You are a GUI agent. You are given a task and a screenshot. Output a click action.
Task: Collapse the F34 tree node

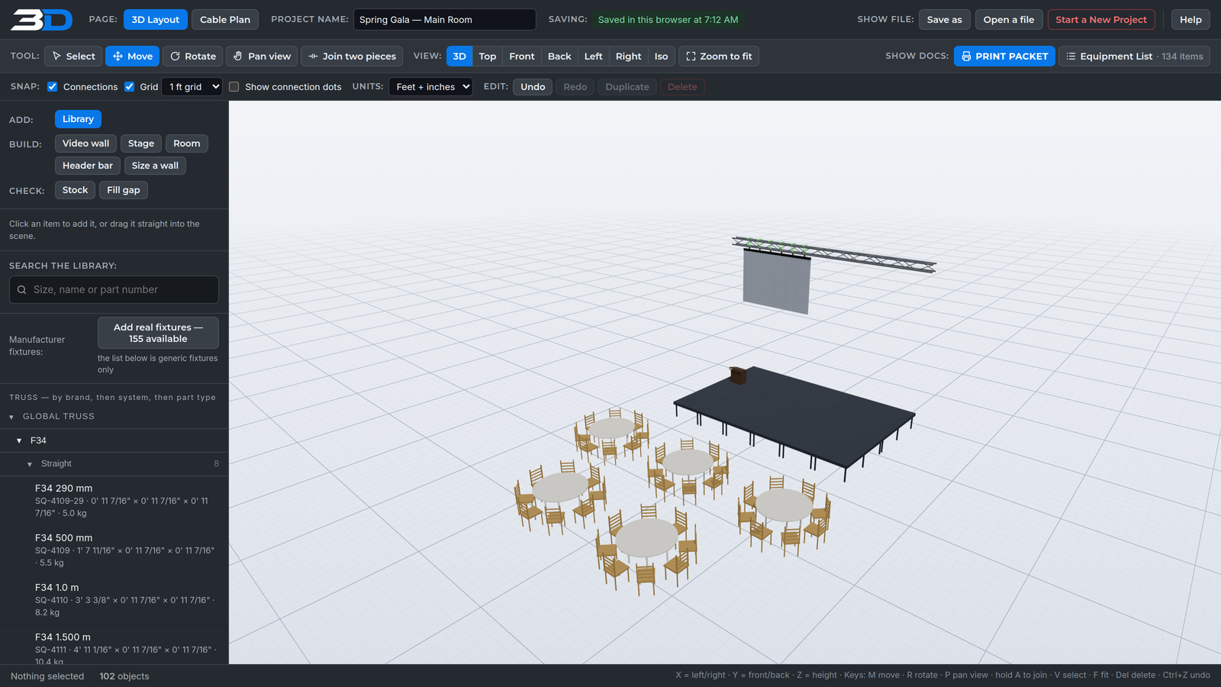(x=19, y=441)
